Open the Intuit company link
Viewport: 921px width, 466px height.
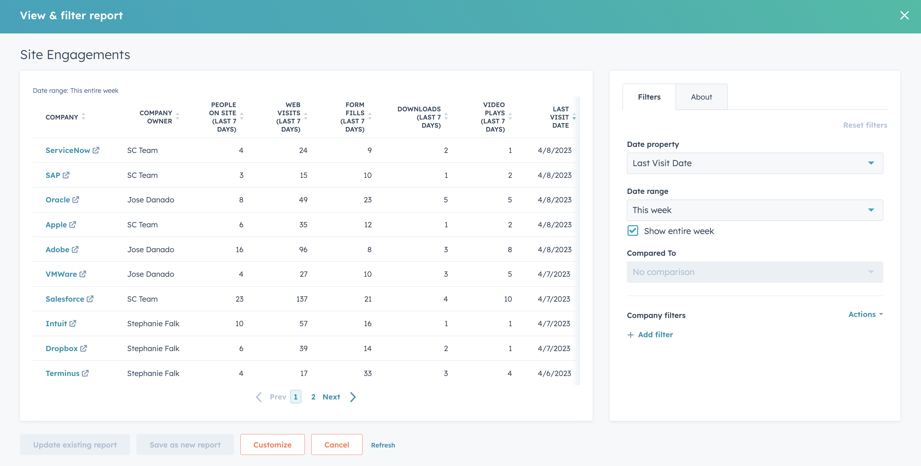[56, 323]
